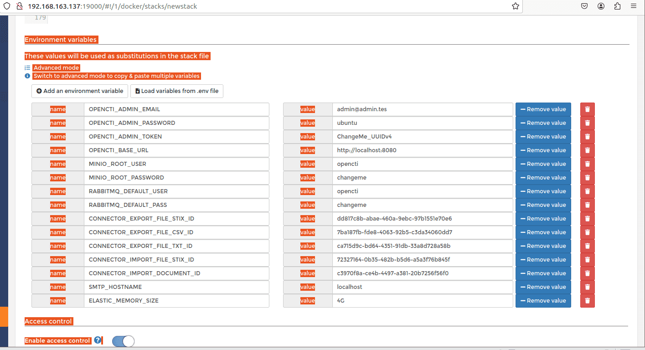Edit value dd817c8b-abae-460a-9ebc-97b1551e70e6
Image resolution: width=645 pixels, height=350 pixels.
pyautogui.click(x=423, y=219)
